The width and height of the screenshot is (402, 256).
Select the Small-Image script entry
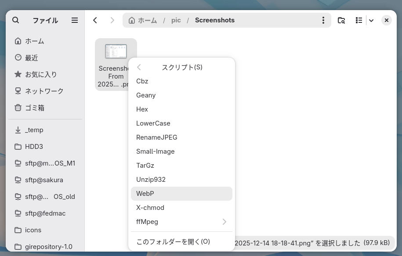[181, 151]
